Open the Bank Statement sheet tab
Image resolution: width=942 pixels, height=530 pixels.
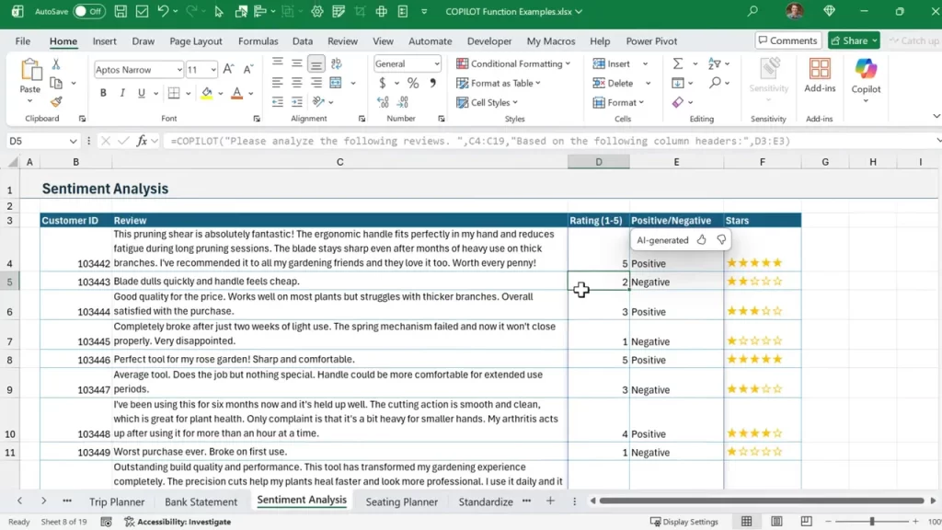201,501
